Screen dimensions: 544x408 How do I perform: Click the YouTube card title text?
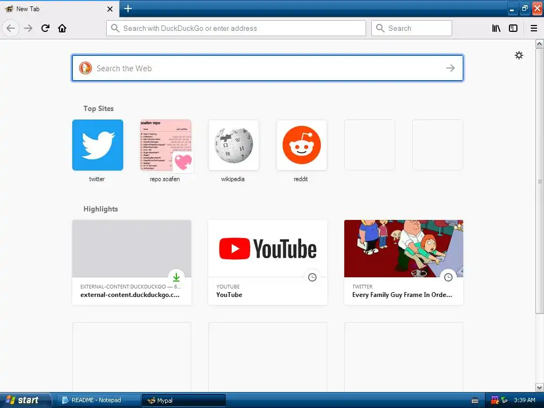point(229,294)
